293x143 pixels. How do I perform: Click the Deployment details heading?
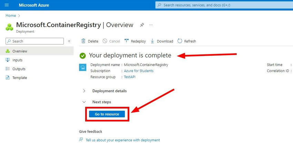110,91
